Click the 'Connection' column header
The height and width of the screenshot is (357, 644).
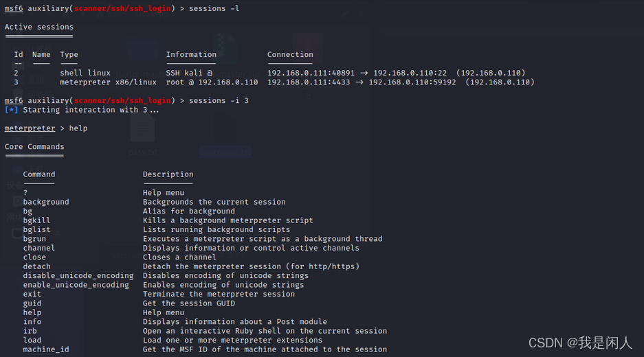(x=290, y=54)
